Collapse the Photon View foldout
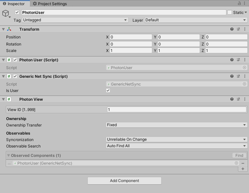249x193 pixels. point(3,99)
